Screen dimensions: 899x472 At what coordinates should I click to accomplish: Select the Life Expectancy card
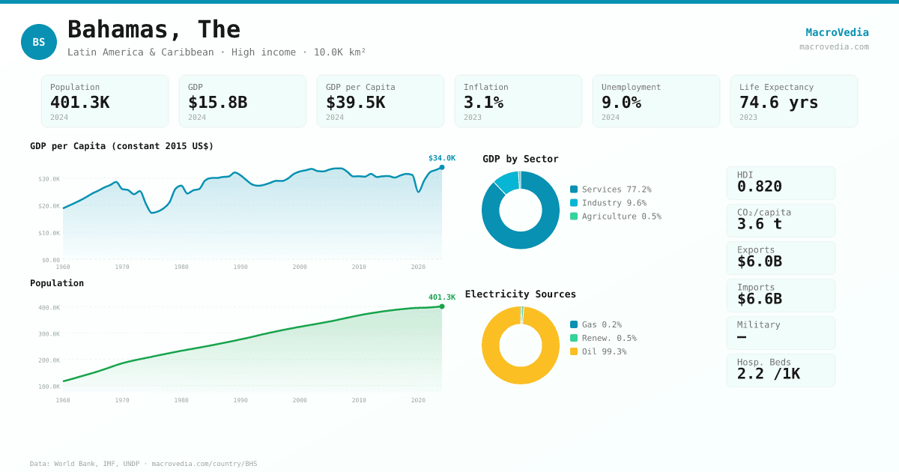(x=794, y=101)
